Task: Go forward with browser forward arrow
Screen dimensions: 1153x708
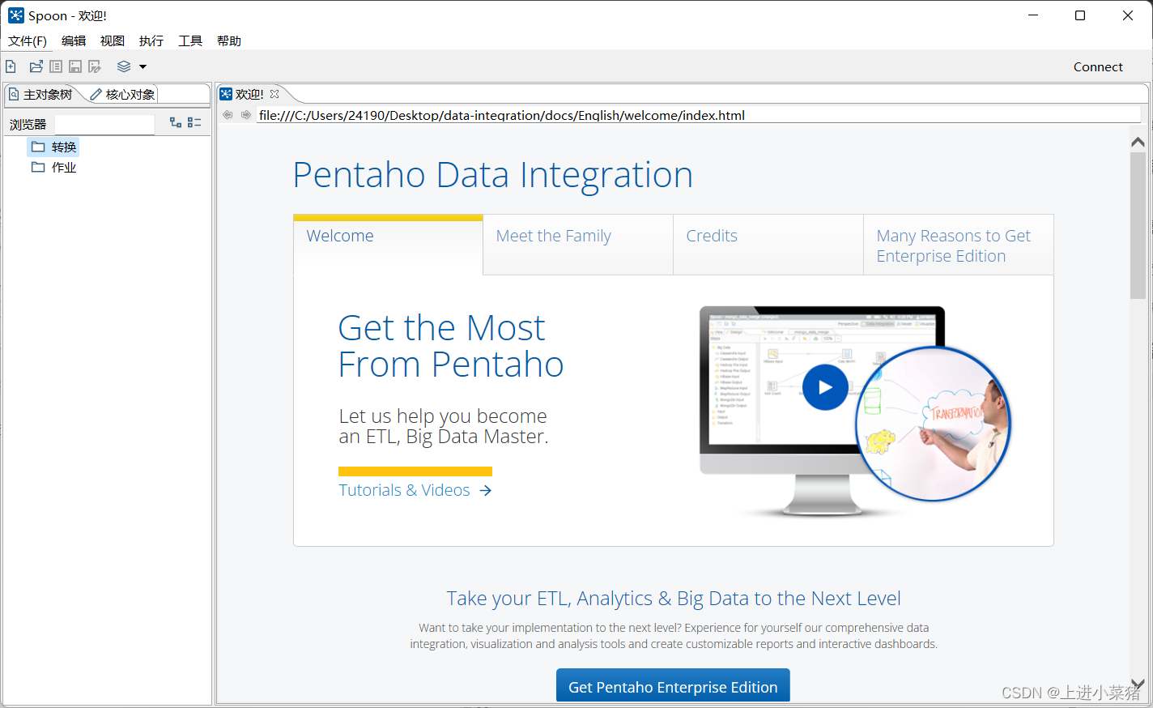Action: (246, 115)
